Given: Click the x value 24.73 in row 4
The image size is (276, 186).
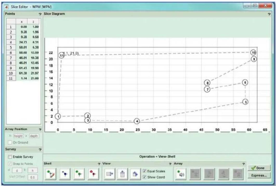Looking at the screenshot, I should point(23,42).
